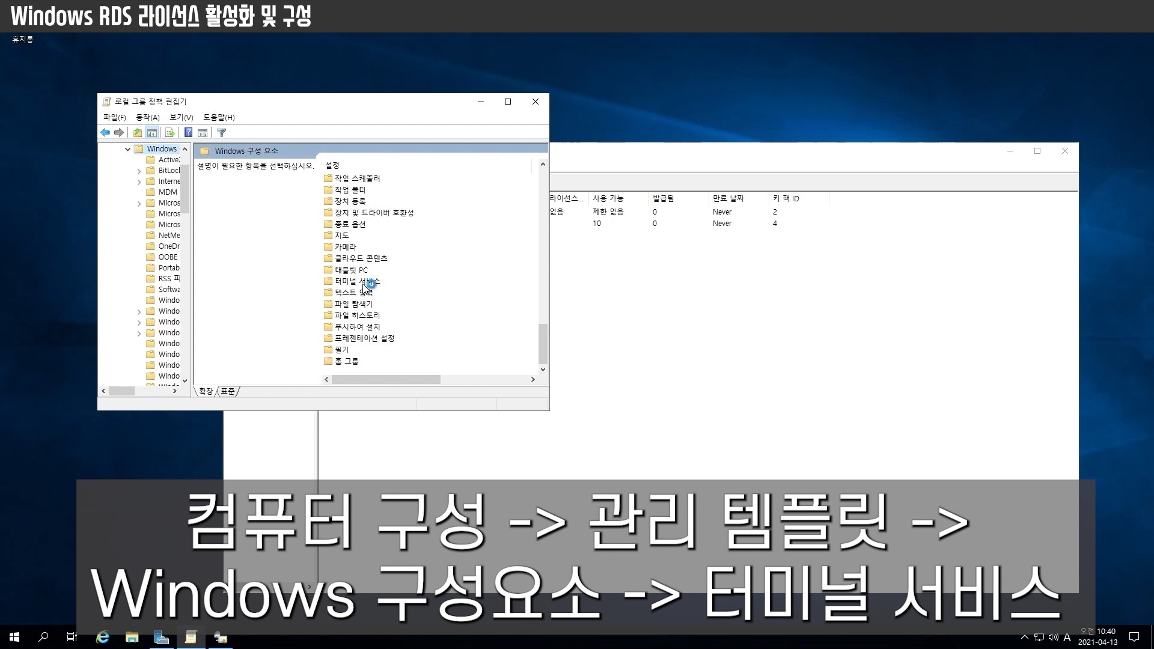Open the Windows Start menu
Viewport: 1154px width, 649px height.
pyautogui.click(x=14, y=637)
